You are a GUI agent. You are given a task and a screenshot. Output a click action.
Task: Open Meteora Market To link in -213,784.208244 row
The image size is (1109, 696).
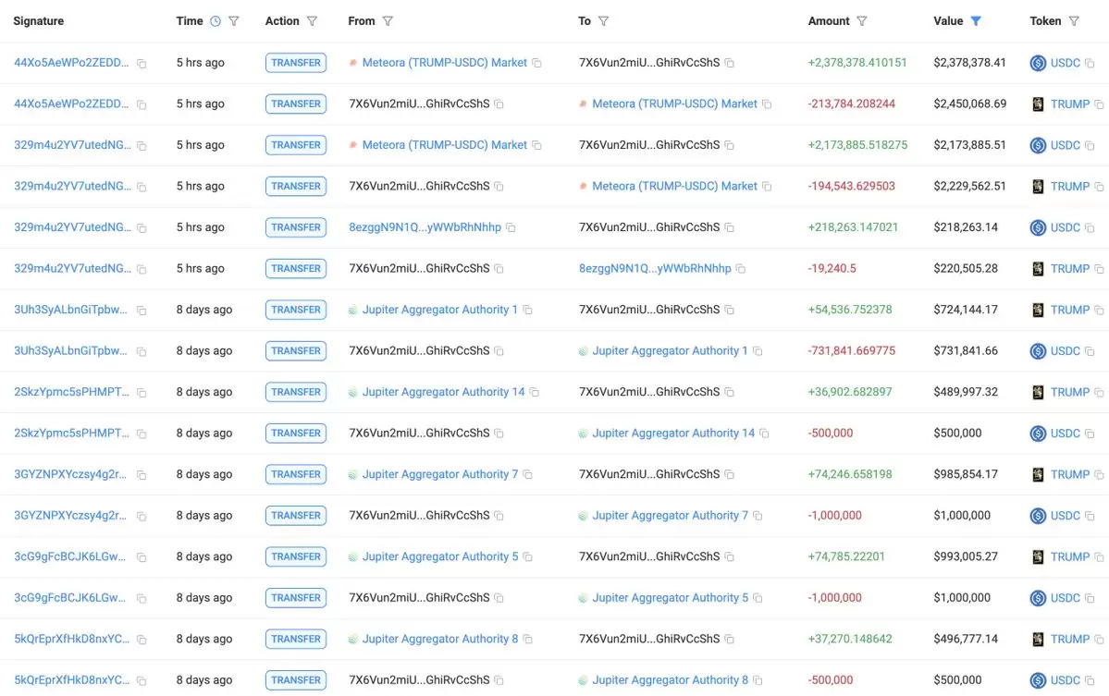[x=674, y=104]
